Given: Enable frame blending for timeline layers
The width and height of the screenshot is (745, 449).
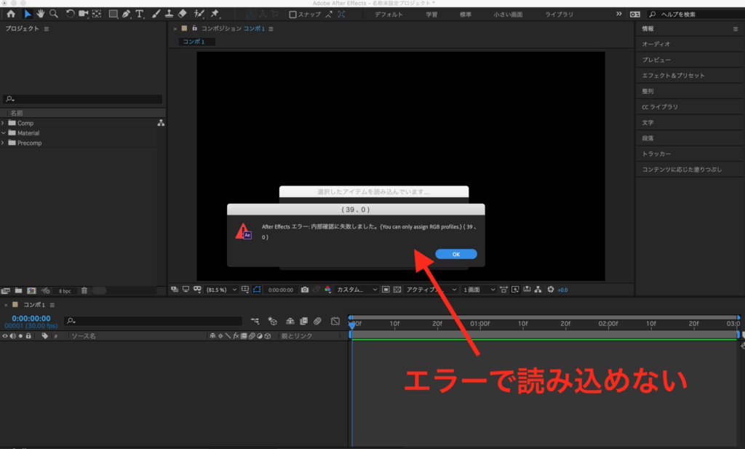Looking at the screenshot, I should [303, 321].
